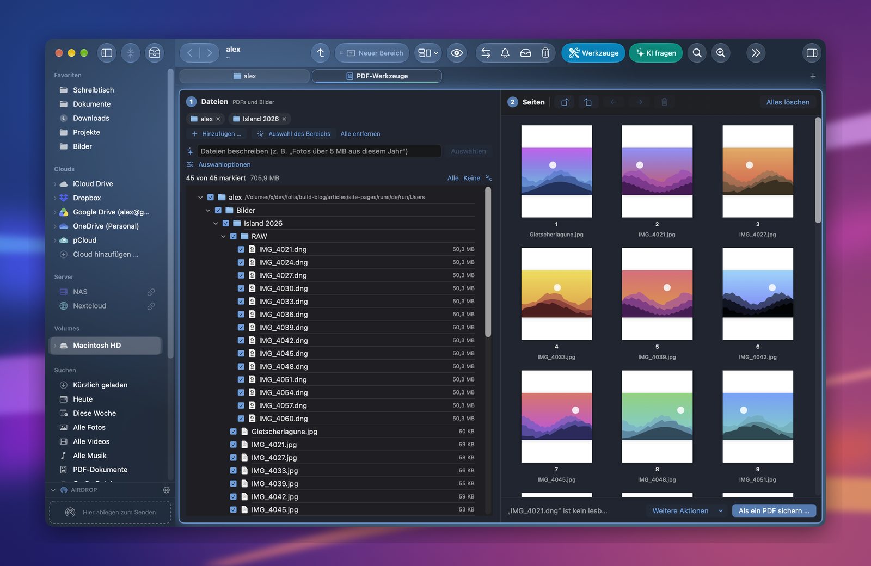Collapse the RAW folder tree

[x=223, y=236]
